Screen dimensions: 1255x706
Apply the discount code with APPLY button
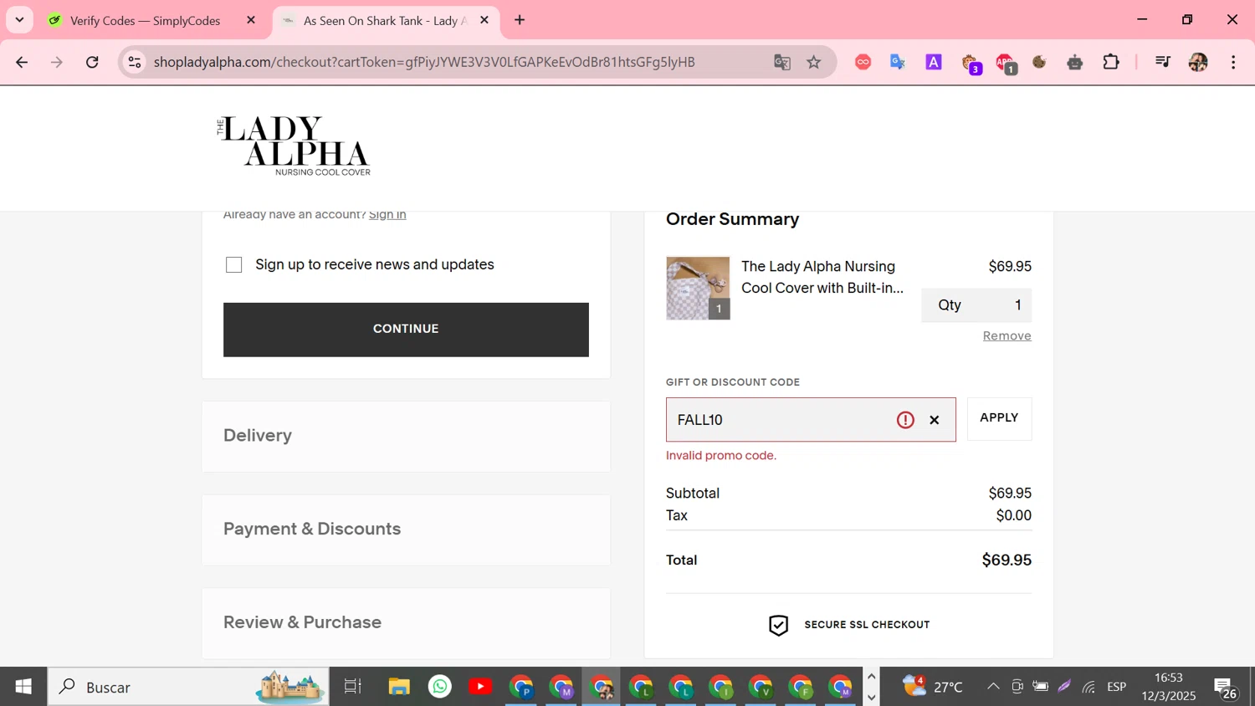coord(999,418)
